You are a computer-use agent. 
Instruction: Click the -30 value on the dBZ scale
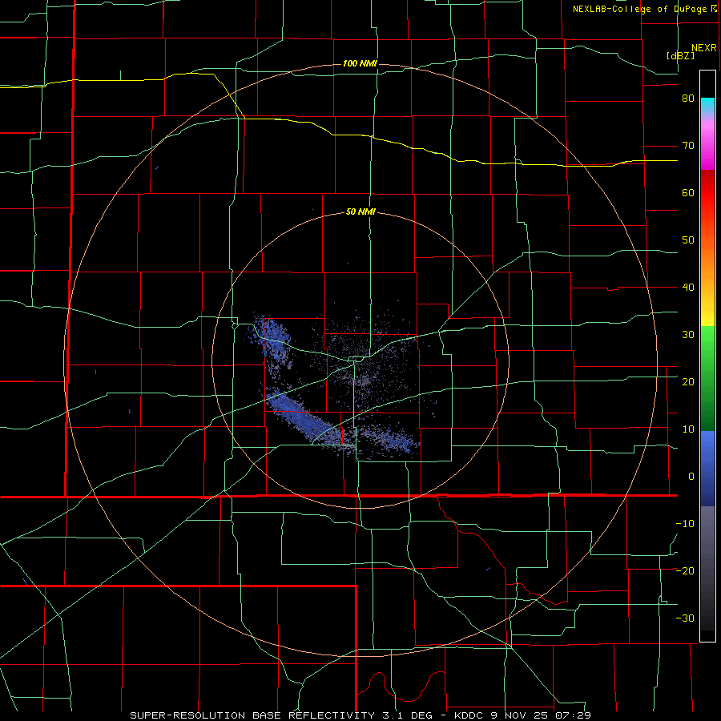coord(685,618)
